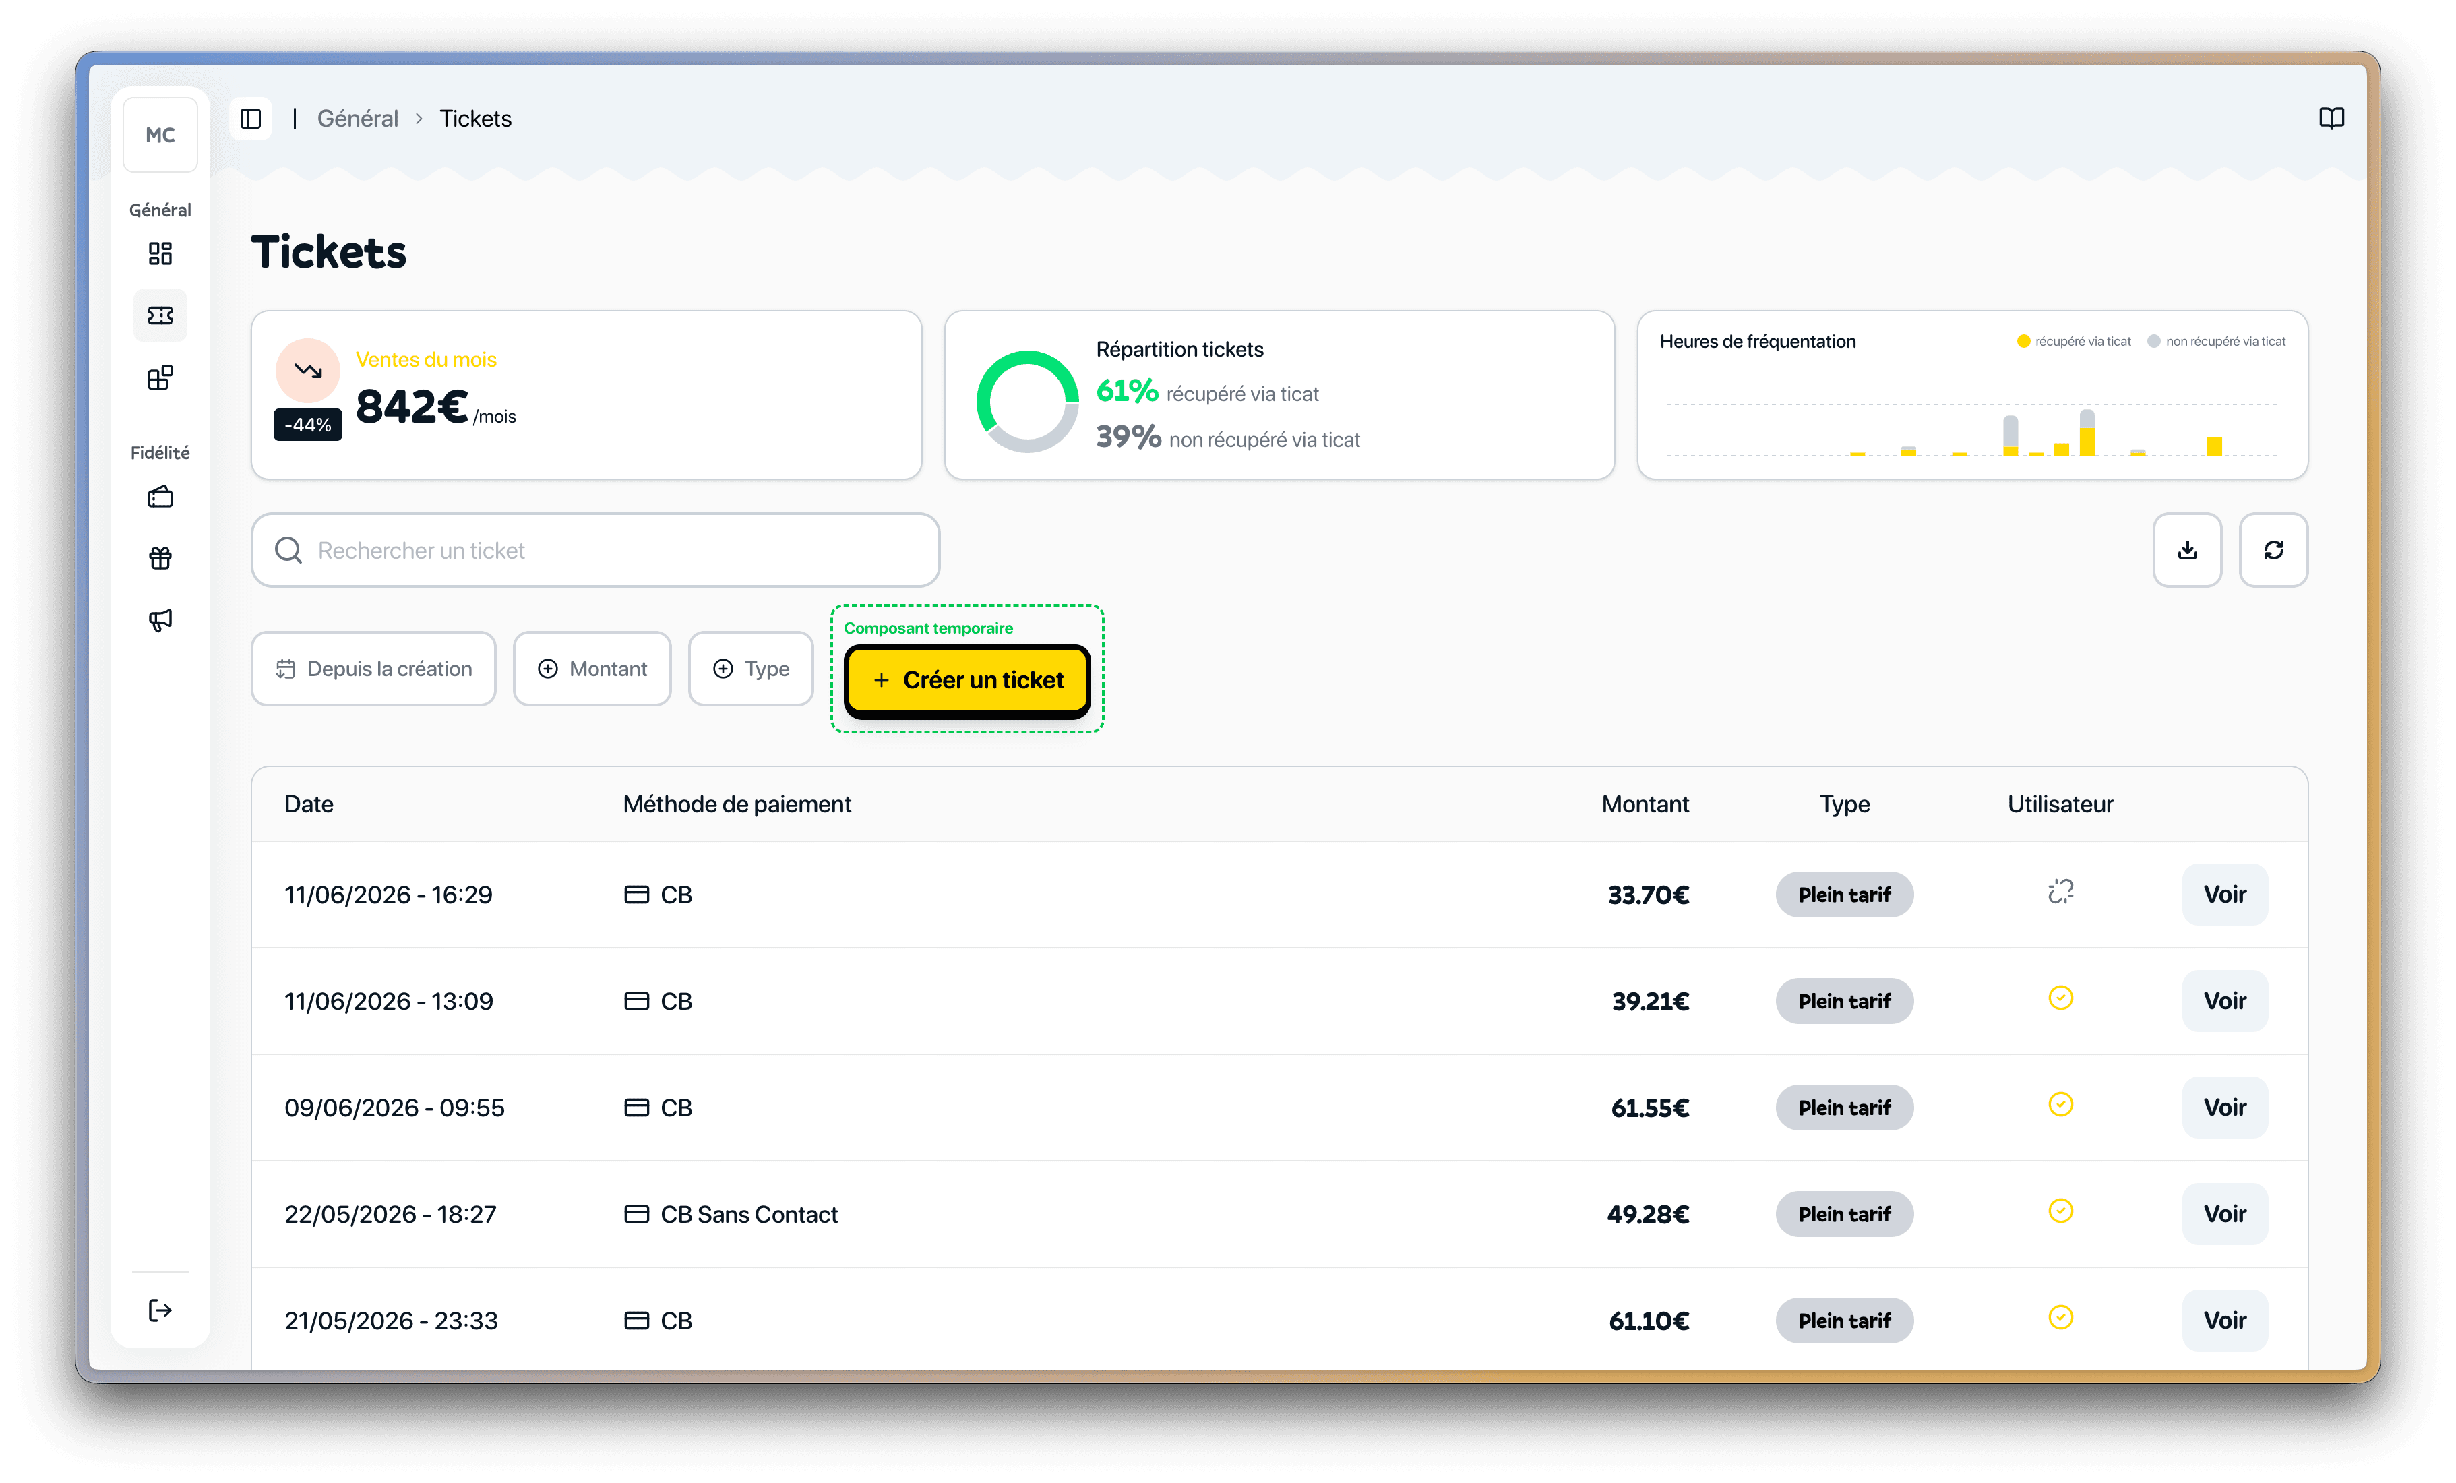
Task: Click the Répartition tickets donut chart
Action: click(1026, 402)
